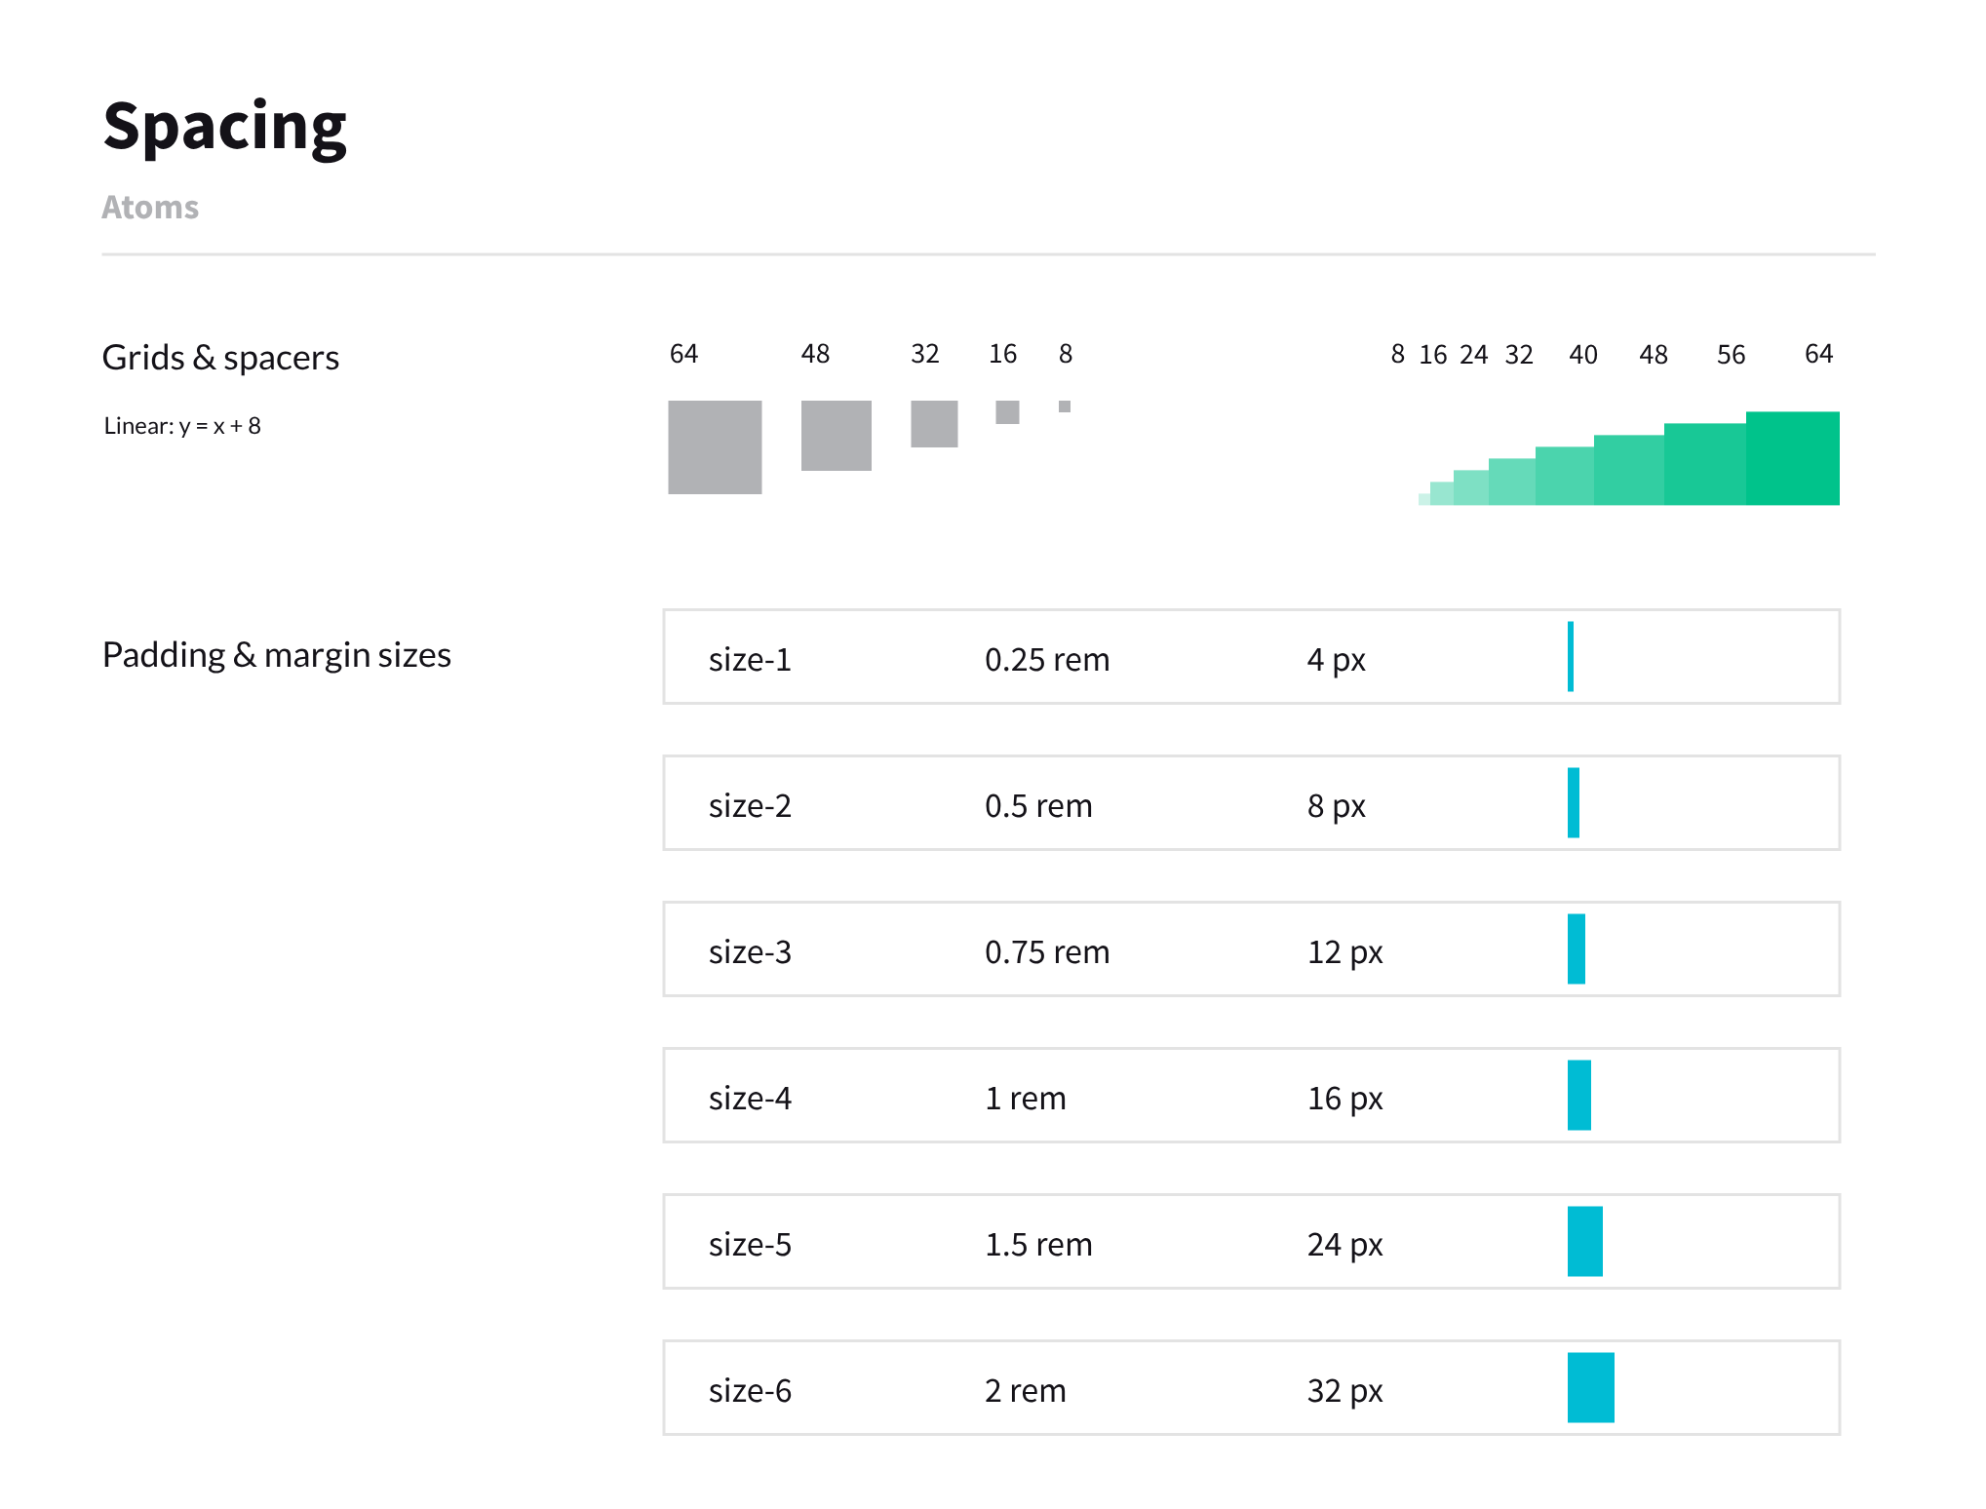Click the darkest green 64 step block
The height and width of the screenshot is (1509, 1986).
1792,458
